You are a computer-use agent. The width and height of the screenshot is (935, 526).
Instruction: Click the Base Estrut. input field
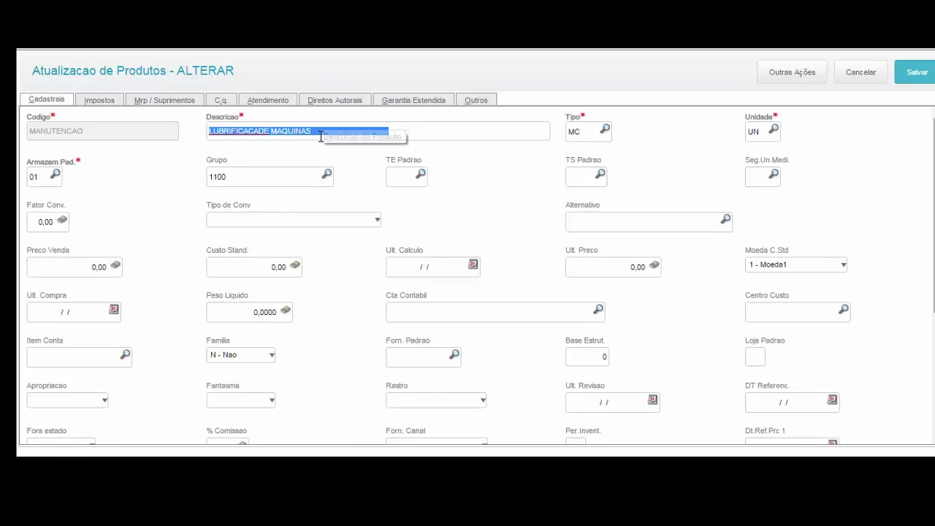[x=587, y=357]
